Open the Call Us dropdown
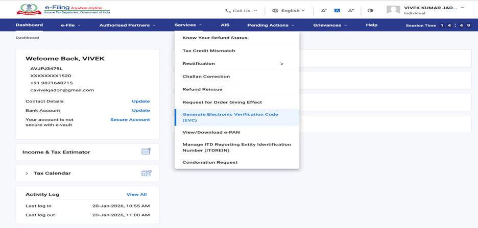Image resolution: width=478 pixels, height=228 pixels. [x=241, y=10]
